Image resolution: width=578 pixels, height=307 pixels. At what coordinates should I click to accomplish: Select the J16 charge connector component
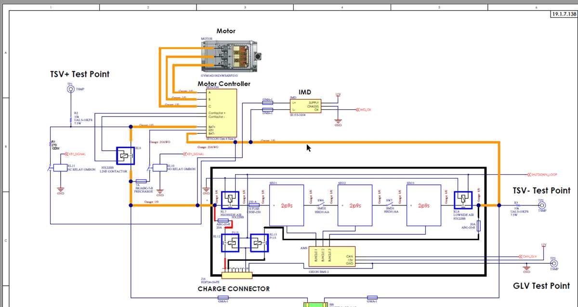pos(237,276)
